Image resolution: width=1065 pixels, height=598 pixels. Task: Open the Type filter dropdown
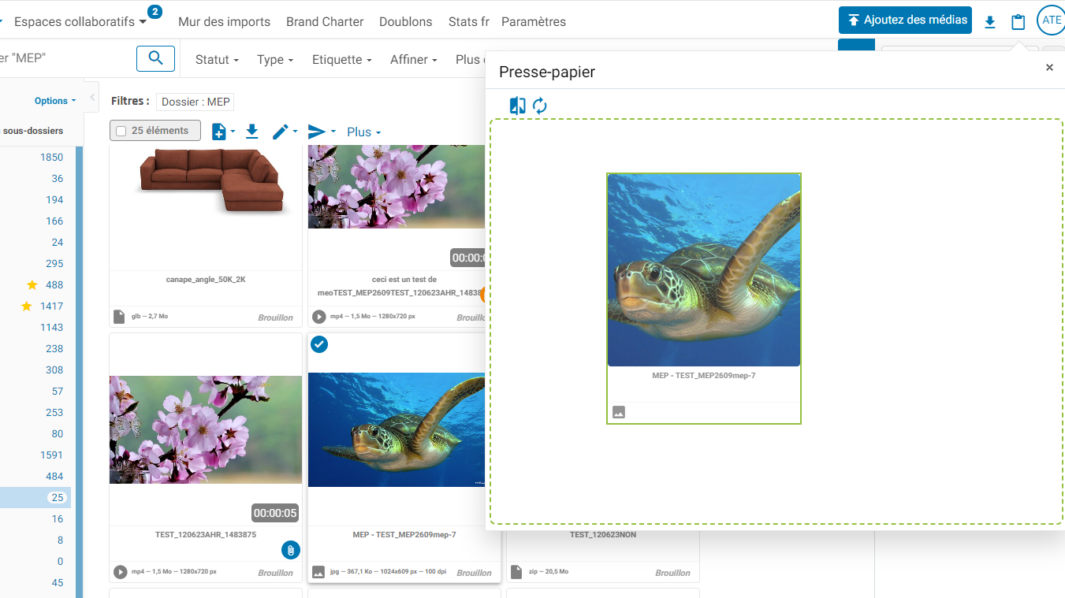coord(274,59)
